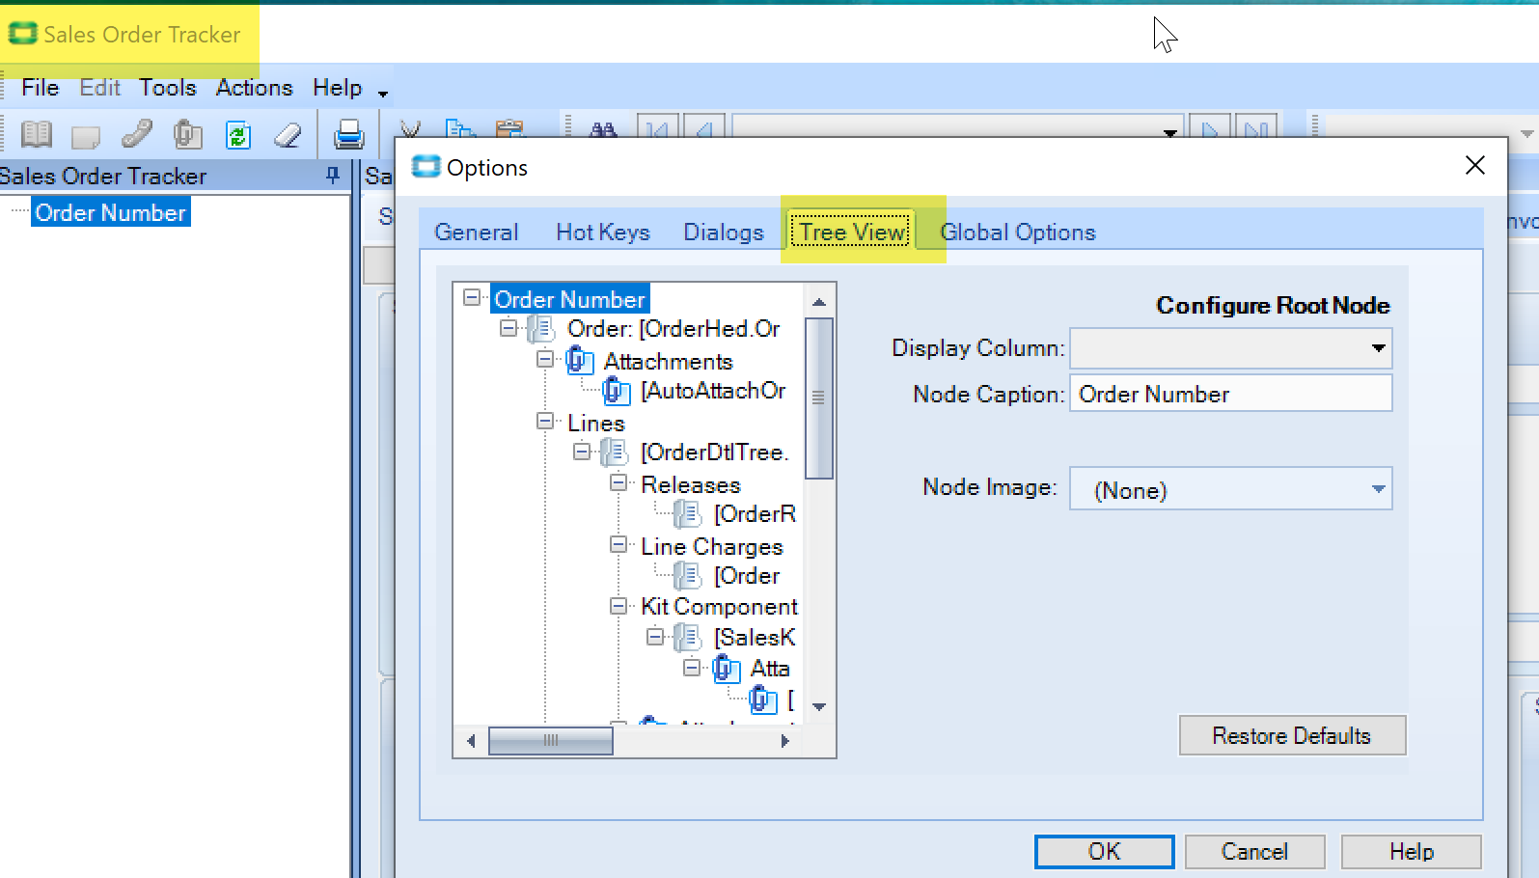1539x878 pixels.
Task: Click document icon beside Order: [OrderHed.Or
Action: click(540, 329)
